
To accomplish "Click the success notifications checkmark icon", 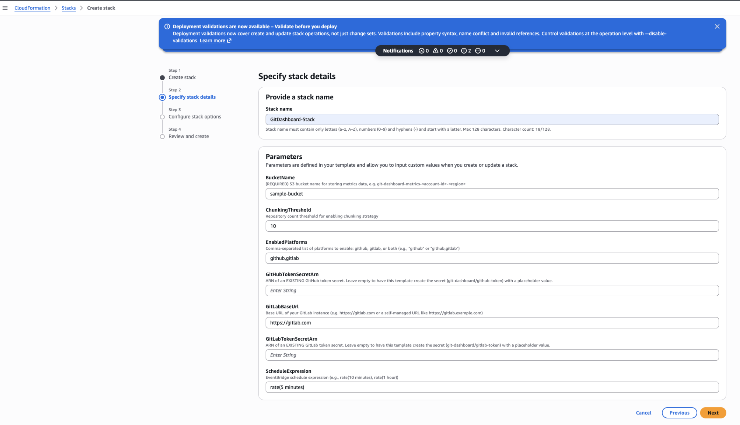I will click(x=450, y=51).
